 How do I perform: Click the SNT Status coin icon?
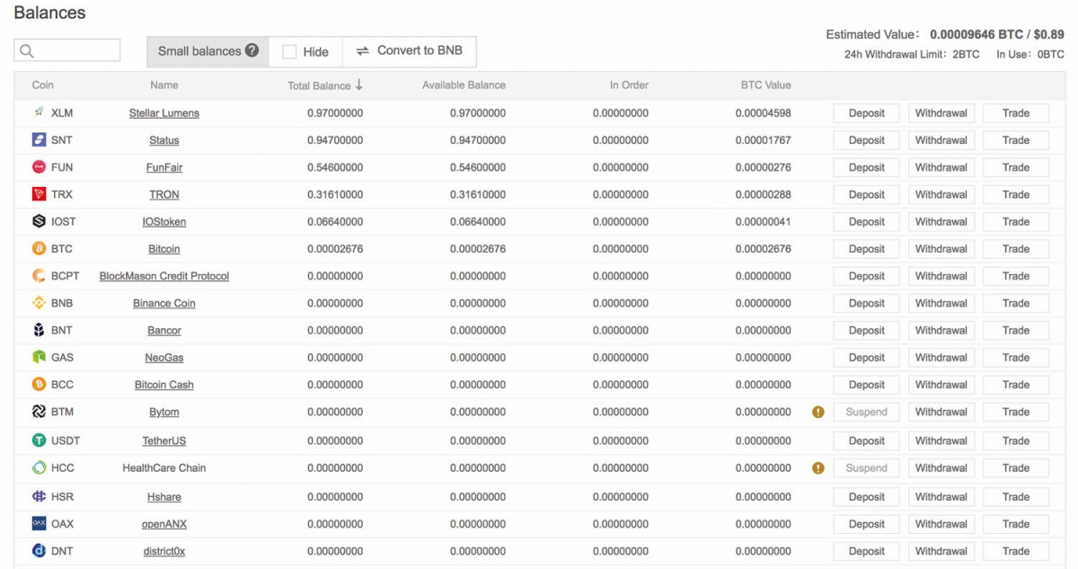pyautogui.click(x=39, y=140)
